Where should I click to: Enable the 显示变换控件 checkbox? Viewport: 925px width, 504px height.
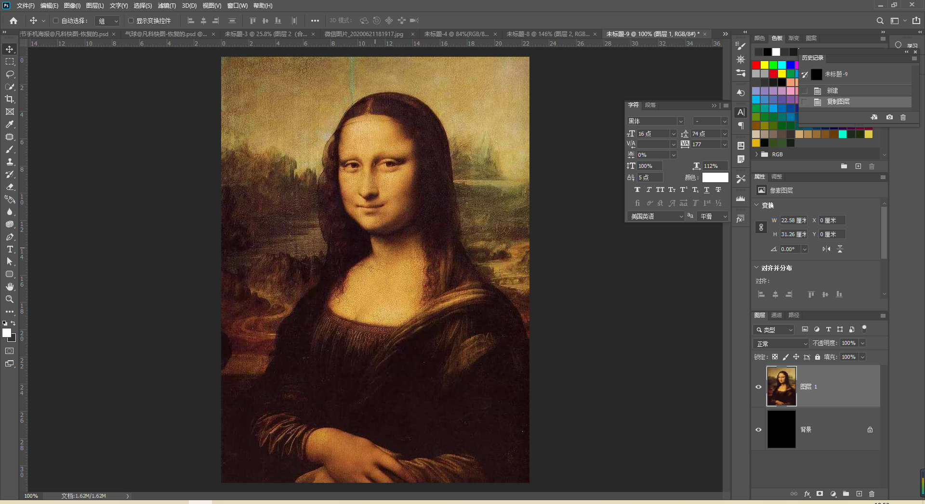(x=131, y=21)
